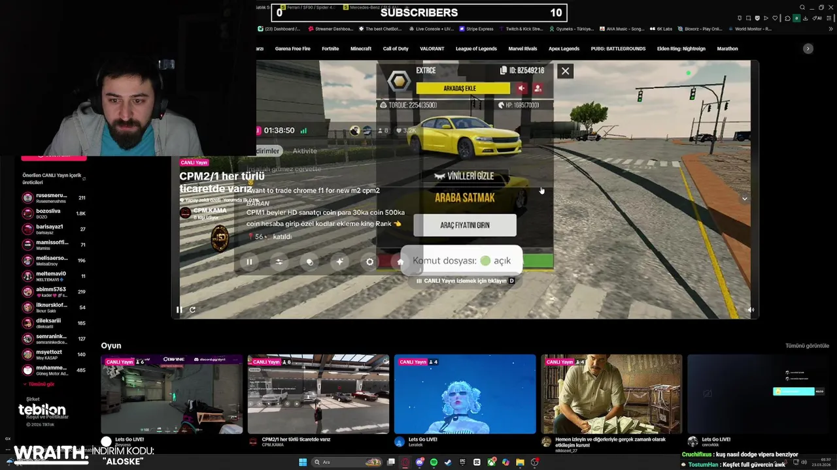Screen dimensions: 837x470
Task: Select the Garena Free Fire category
Action: [292, 49]
